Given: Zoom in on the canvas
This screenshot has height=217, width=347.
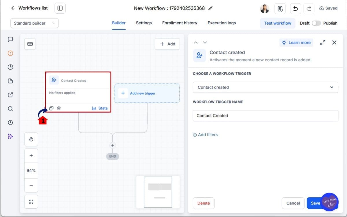Looking at the screenshot, I should point(31,156).
